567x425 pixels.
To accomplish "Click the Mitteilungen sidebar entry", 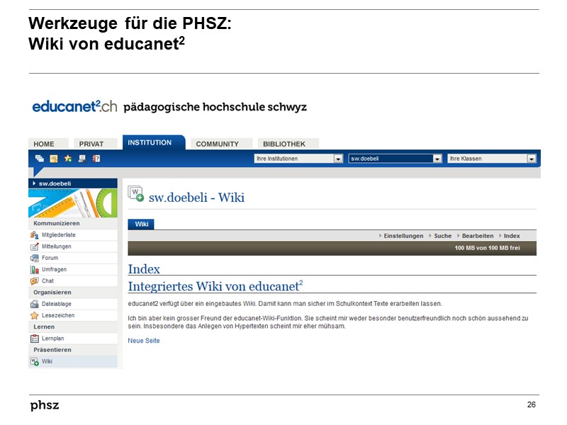I will pyautogui.click(x=33, y=246).
